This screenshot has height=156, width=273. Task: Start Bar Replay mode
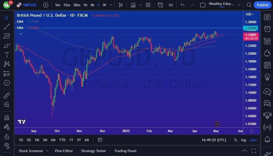(170, 5)
